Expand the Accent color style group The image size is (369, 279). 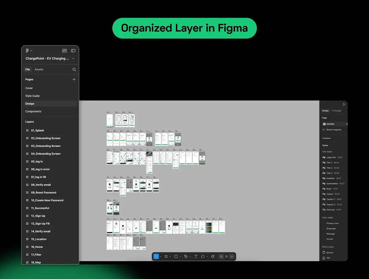click(324, 239)
